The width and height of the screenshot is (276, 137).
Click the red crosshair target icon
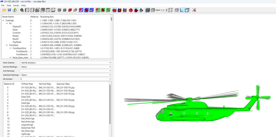tap(131, 10)
